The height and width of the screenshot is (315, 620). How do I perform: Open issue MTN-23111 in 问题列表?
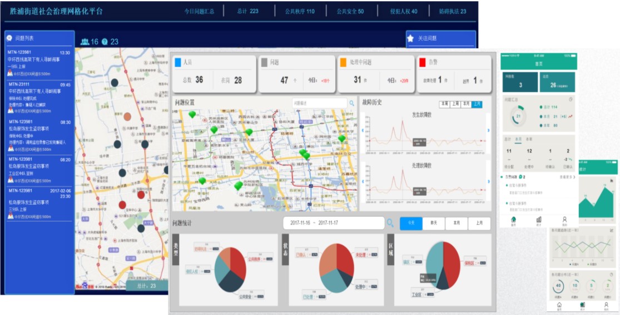tap(39, 99)
